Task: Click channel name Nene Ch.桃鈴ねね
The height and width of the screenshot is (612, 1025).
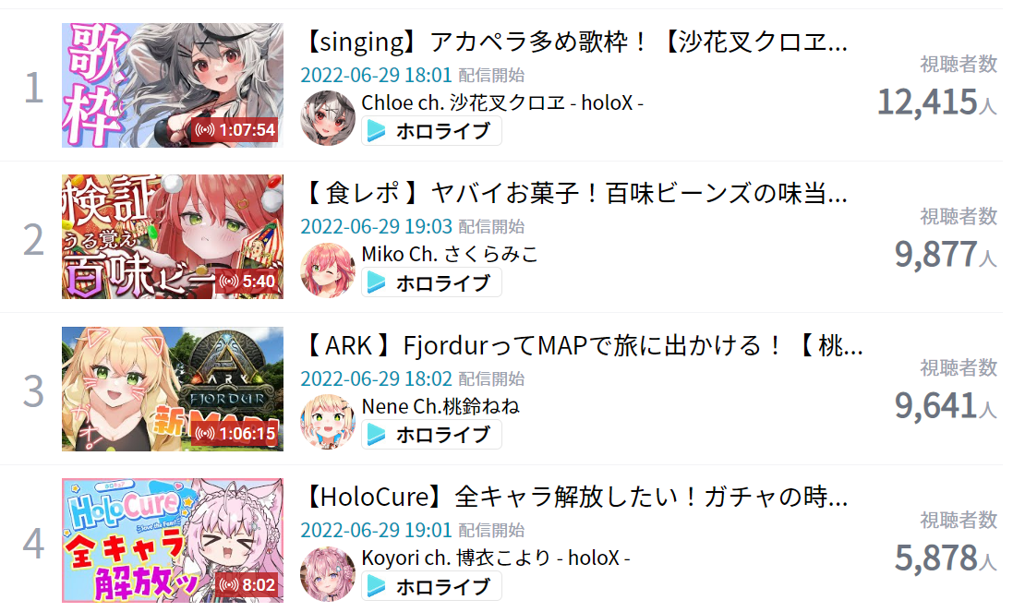Action: [440, 406]
